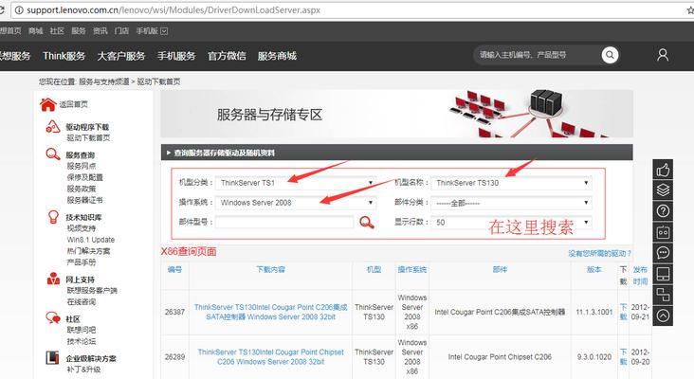Open the 服务商城 menu

click(x=277, y=56)
